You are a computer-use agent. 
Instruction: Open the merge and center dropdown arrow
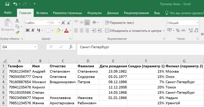[x=164, y=31]
